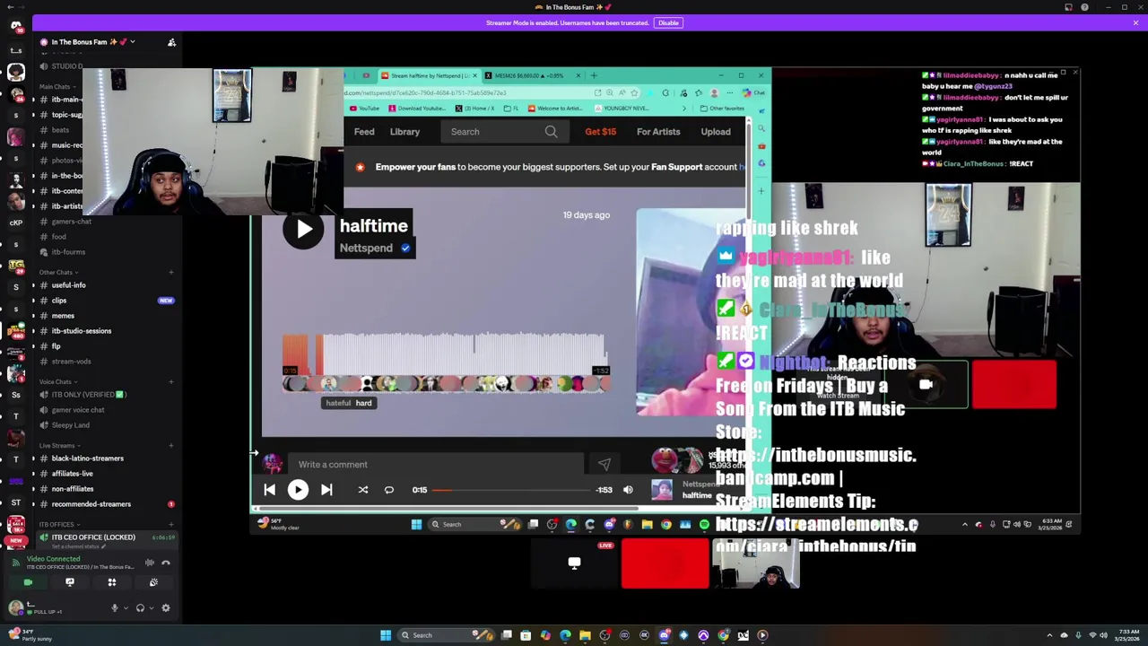Add a channel to Live Streams

pos(171,445)
